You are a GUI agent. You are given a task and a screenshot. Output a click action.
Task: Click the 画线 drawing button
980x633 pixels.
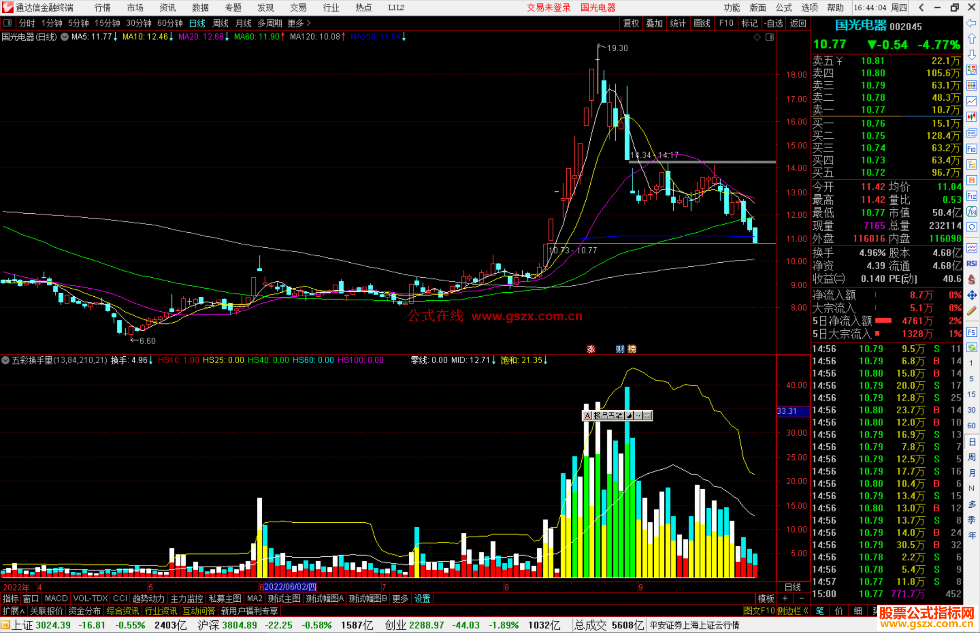point(702,23)
